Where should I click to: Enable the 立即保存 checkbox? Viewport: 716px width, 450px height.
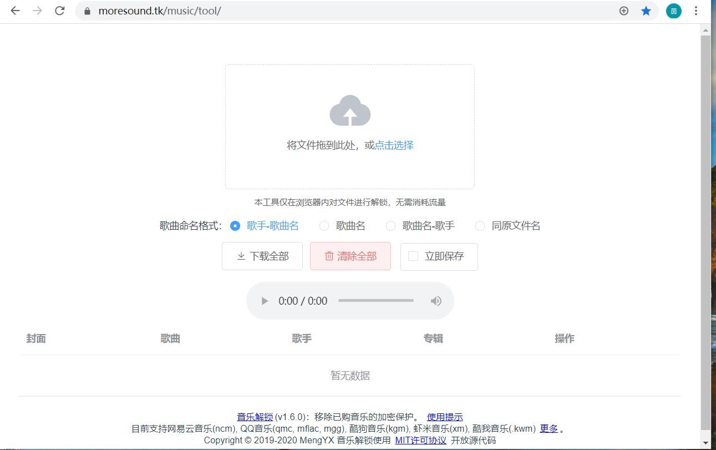tap(412, 256)
